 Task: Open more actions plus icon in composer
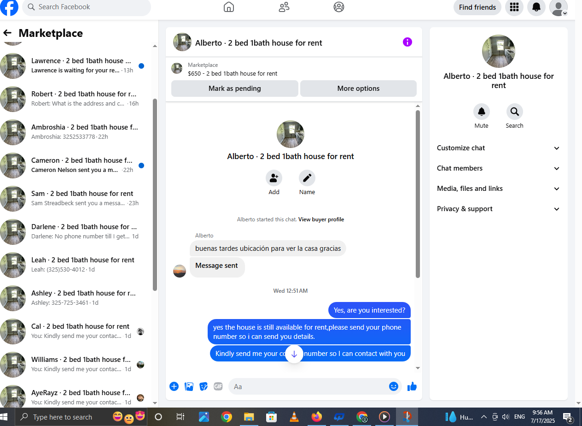[174, 386]
